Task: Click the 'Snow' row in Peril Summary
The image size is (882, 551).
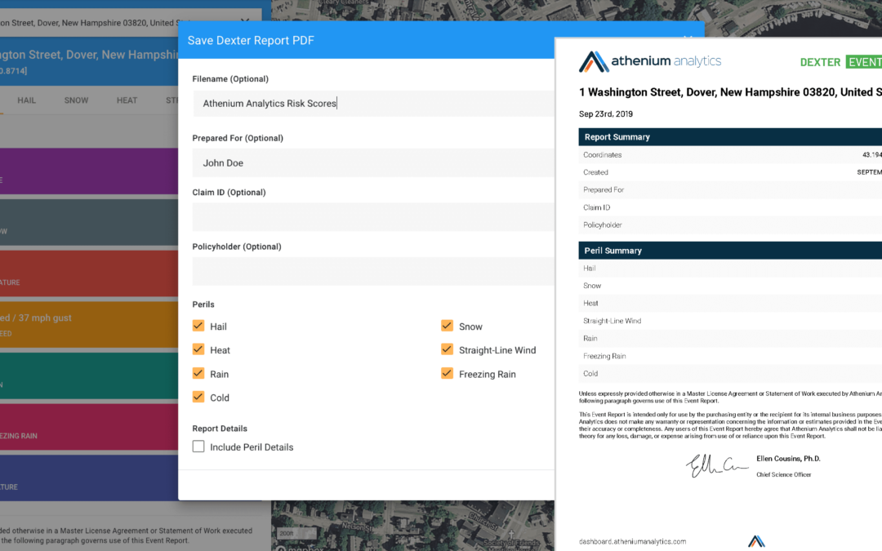Action: point(730,286)
